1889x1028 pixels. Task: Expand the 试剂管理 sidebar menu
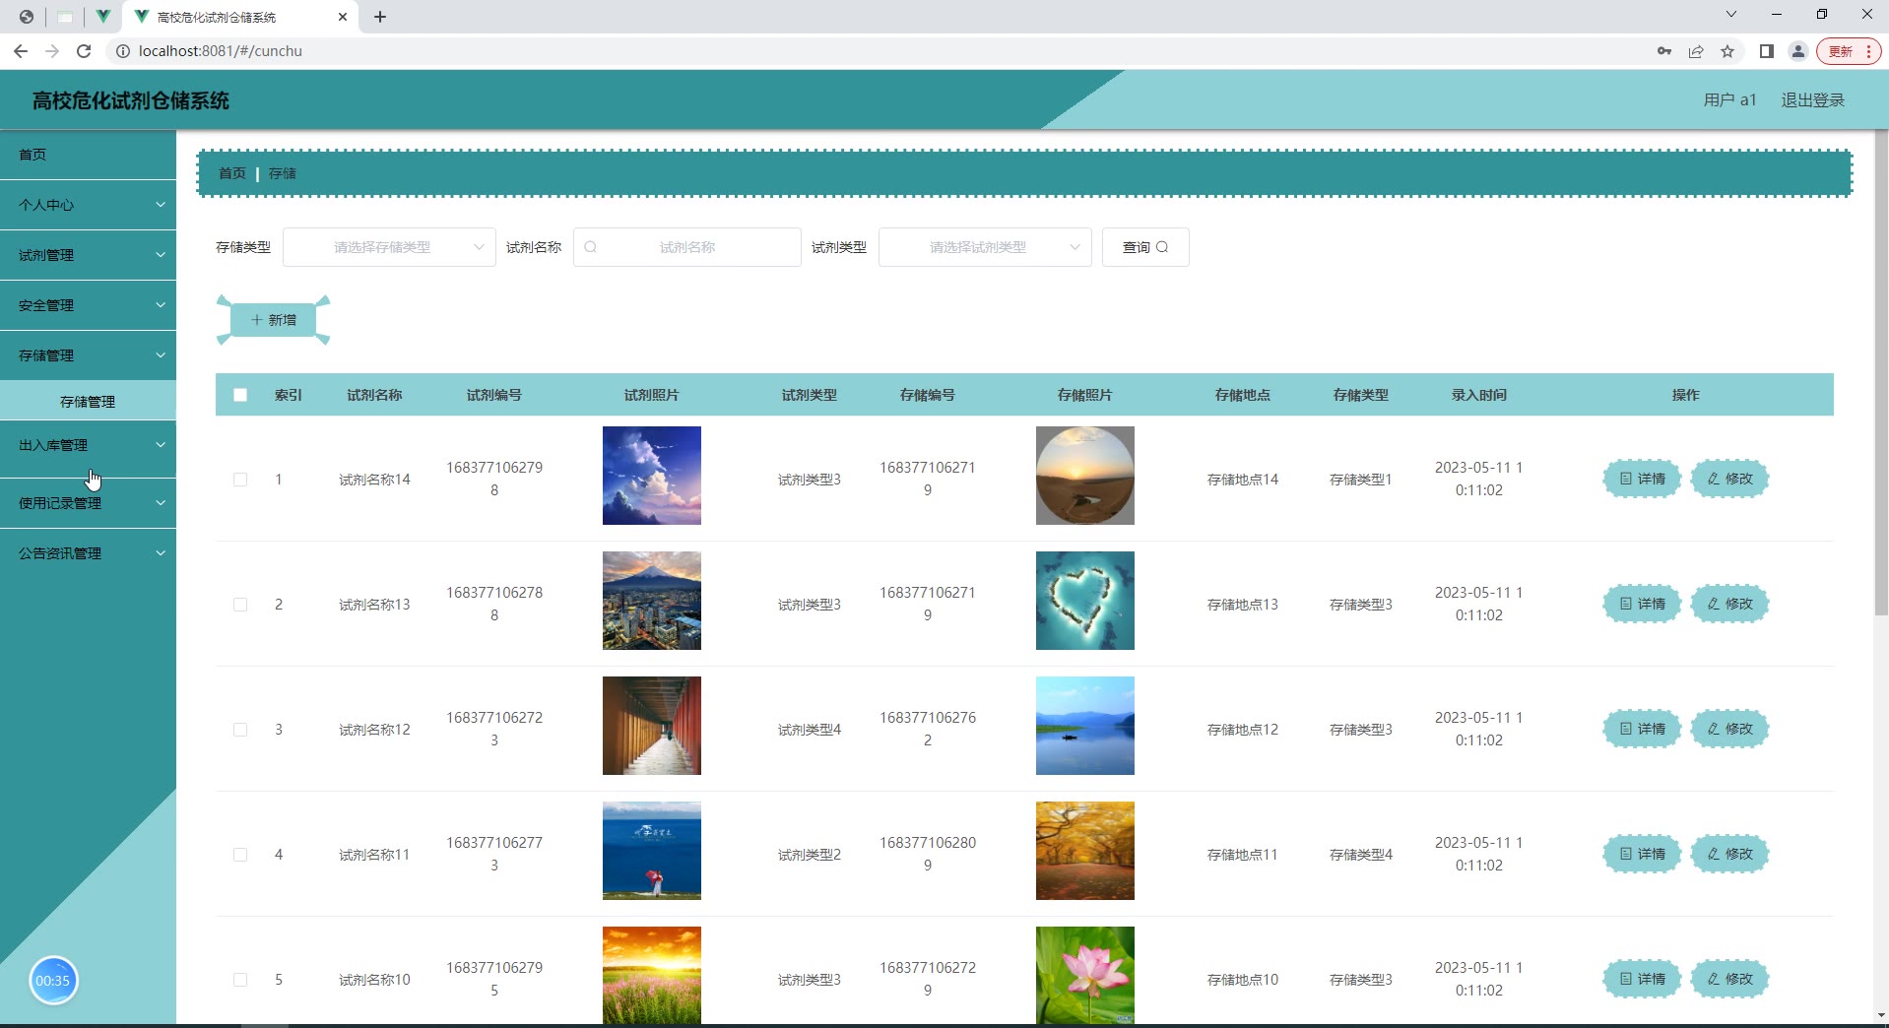coord(88,255)
